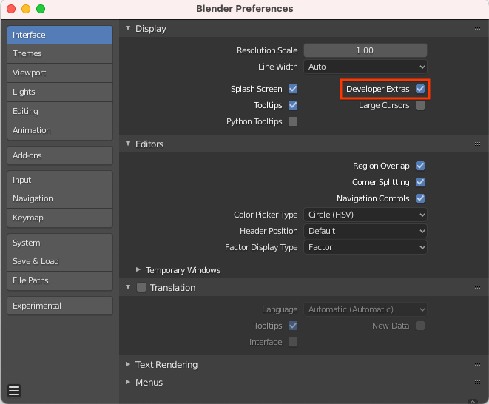Open the hamburger preferences menu

click(x=14, y=391)
